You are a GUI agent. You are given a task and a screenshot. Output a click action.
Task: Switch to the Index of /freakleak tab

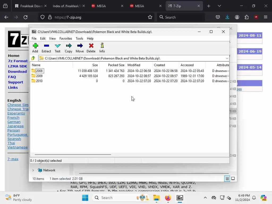pyautogui.click(x=69, y=6)
